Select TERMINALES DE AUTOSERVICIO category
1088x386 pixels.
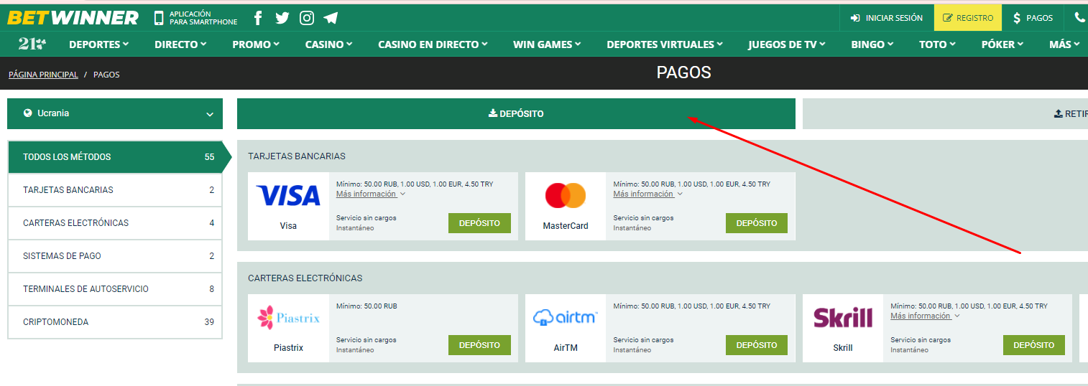[x=115, y=289]
